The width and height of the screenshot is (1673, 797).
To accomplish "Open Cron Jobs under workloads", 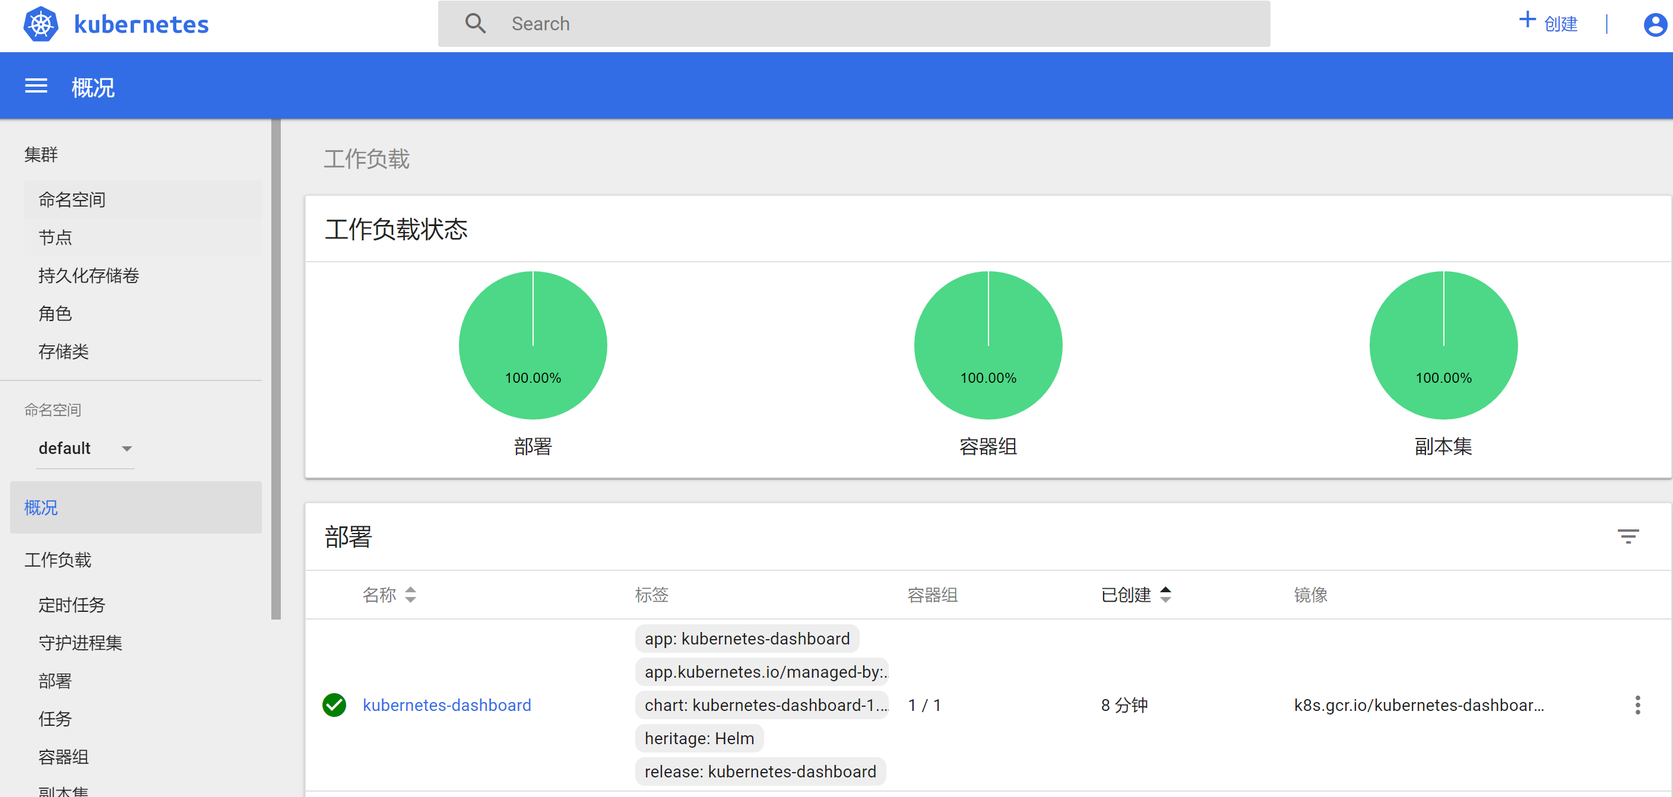I will click(x=71, y=605).
